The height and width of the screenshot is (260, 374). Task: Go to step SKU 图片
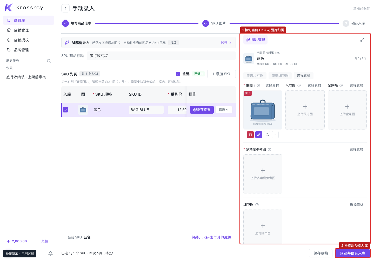tap(214, 23)
